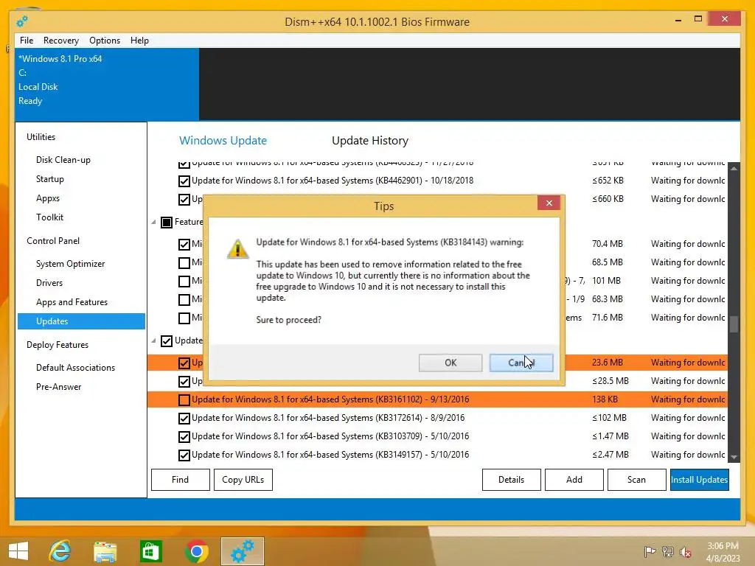Uncheck the KB3172614 update checkbox
The height and width of the screenshot is (566, 755).
click(x=184, y=419)
